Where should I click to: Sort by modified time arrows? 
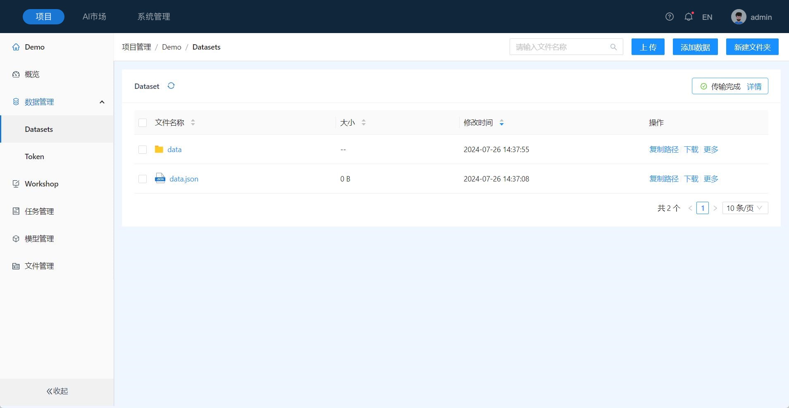501,122
